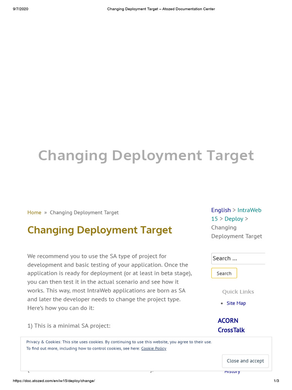Screen dimensions: 292x390
Task: Click the Quick Links sidebar heading
Action: pos(238,292)
